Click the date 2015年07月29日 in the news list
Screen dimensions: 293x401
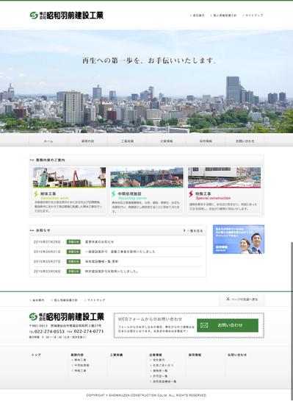click(47, 242)
